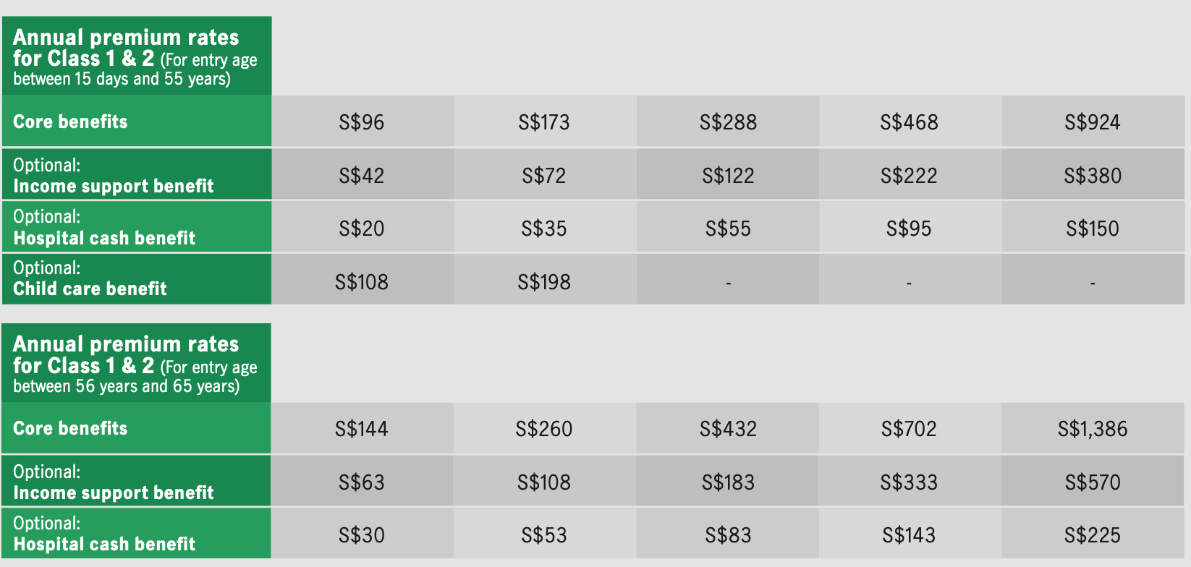Screen dimensions: 1191x567
Task: Click the S$96 core benefits premium cell
Action: 362,122
